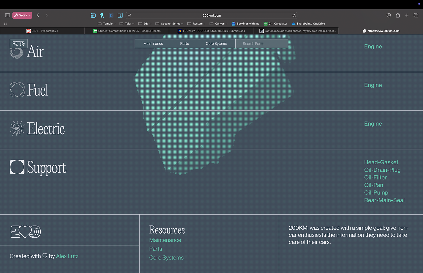Click the Electric starburst icon
Image resolution: width=423 pixels, height=273 pixels.
coord(17,129)
